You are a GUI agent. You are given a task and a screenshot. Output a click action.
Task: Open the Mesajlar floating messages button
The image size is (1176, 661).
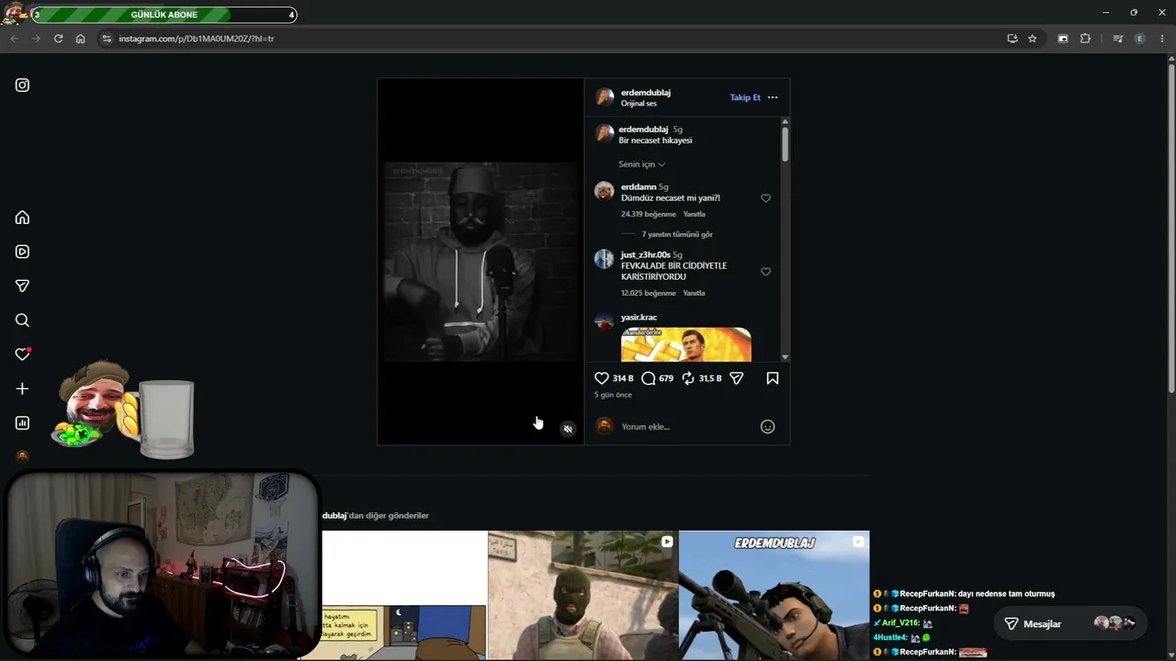(x=1070, y=624)
